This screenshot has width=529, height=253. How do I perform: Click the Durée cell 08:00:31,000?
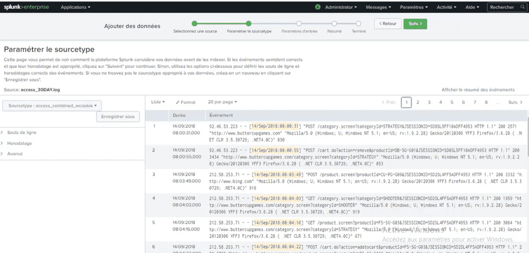click(x=187, y=133)
